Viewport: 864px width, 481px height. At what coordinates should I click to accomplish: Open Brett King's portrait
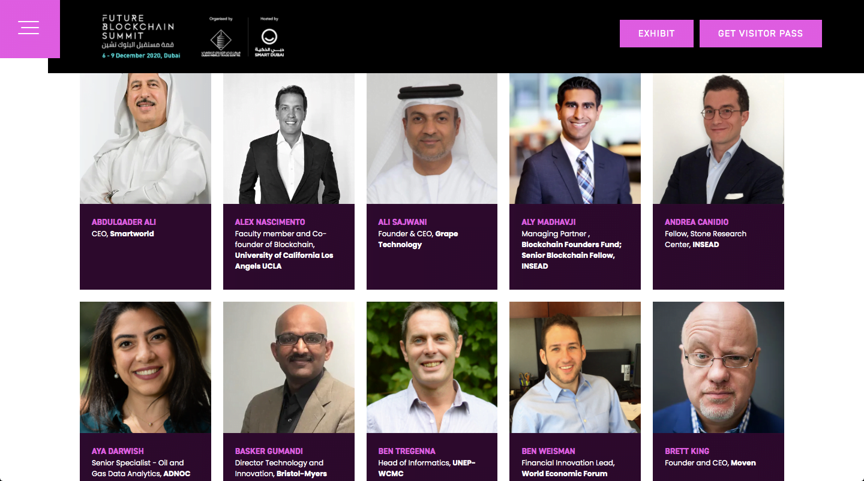point(718,367)
